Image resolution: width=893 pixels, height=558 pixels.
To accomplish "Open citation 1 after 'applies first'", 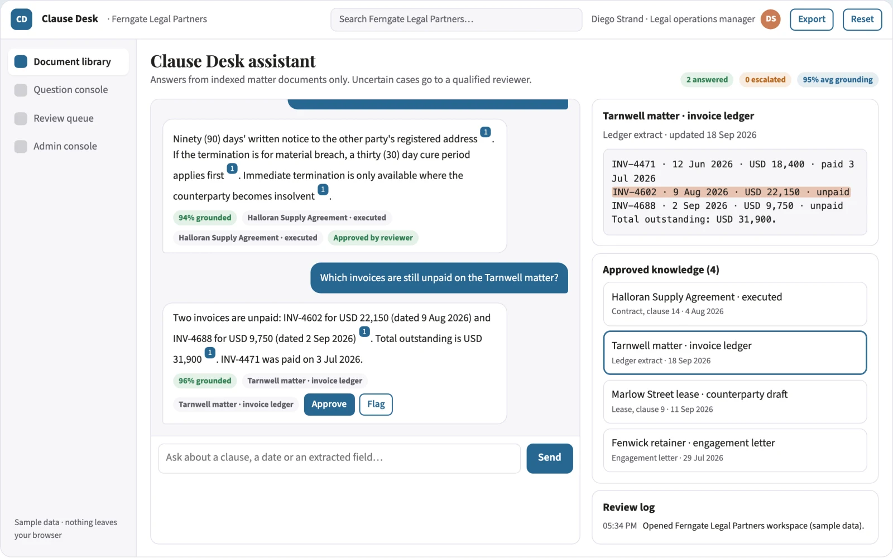I will (x=232, y=169).
